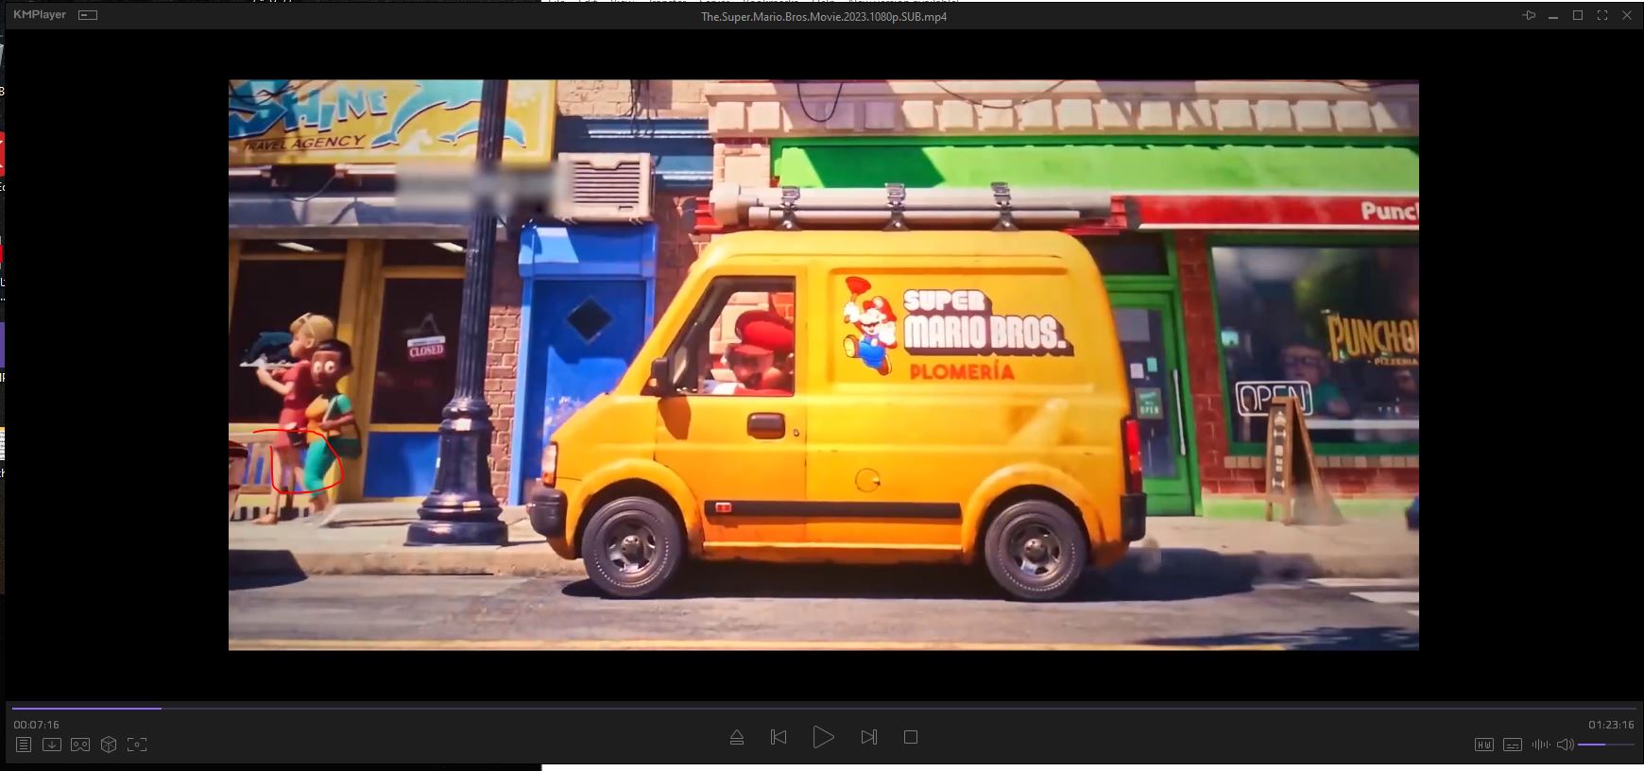The width and height of the screenshot is (1644, 771).
Task: Adjust the volume slider
Action: click(x=1605, y=745)
